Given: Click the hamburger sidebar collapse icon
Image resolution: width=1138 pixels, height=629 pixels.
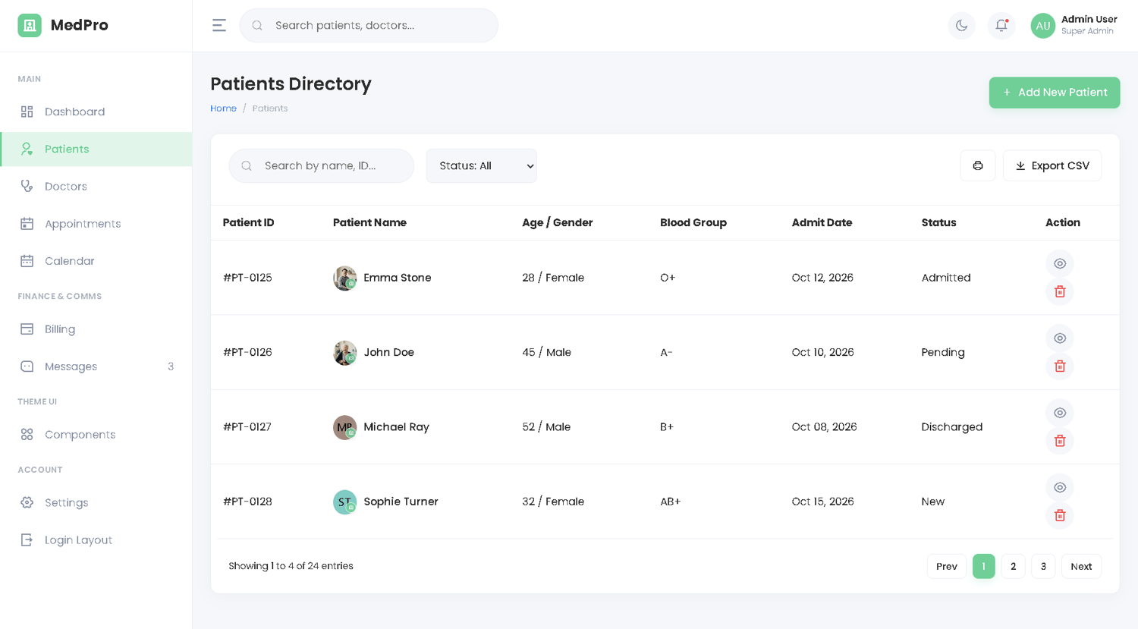Looking at the screenshot, I should click(219, 26).
